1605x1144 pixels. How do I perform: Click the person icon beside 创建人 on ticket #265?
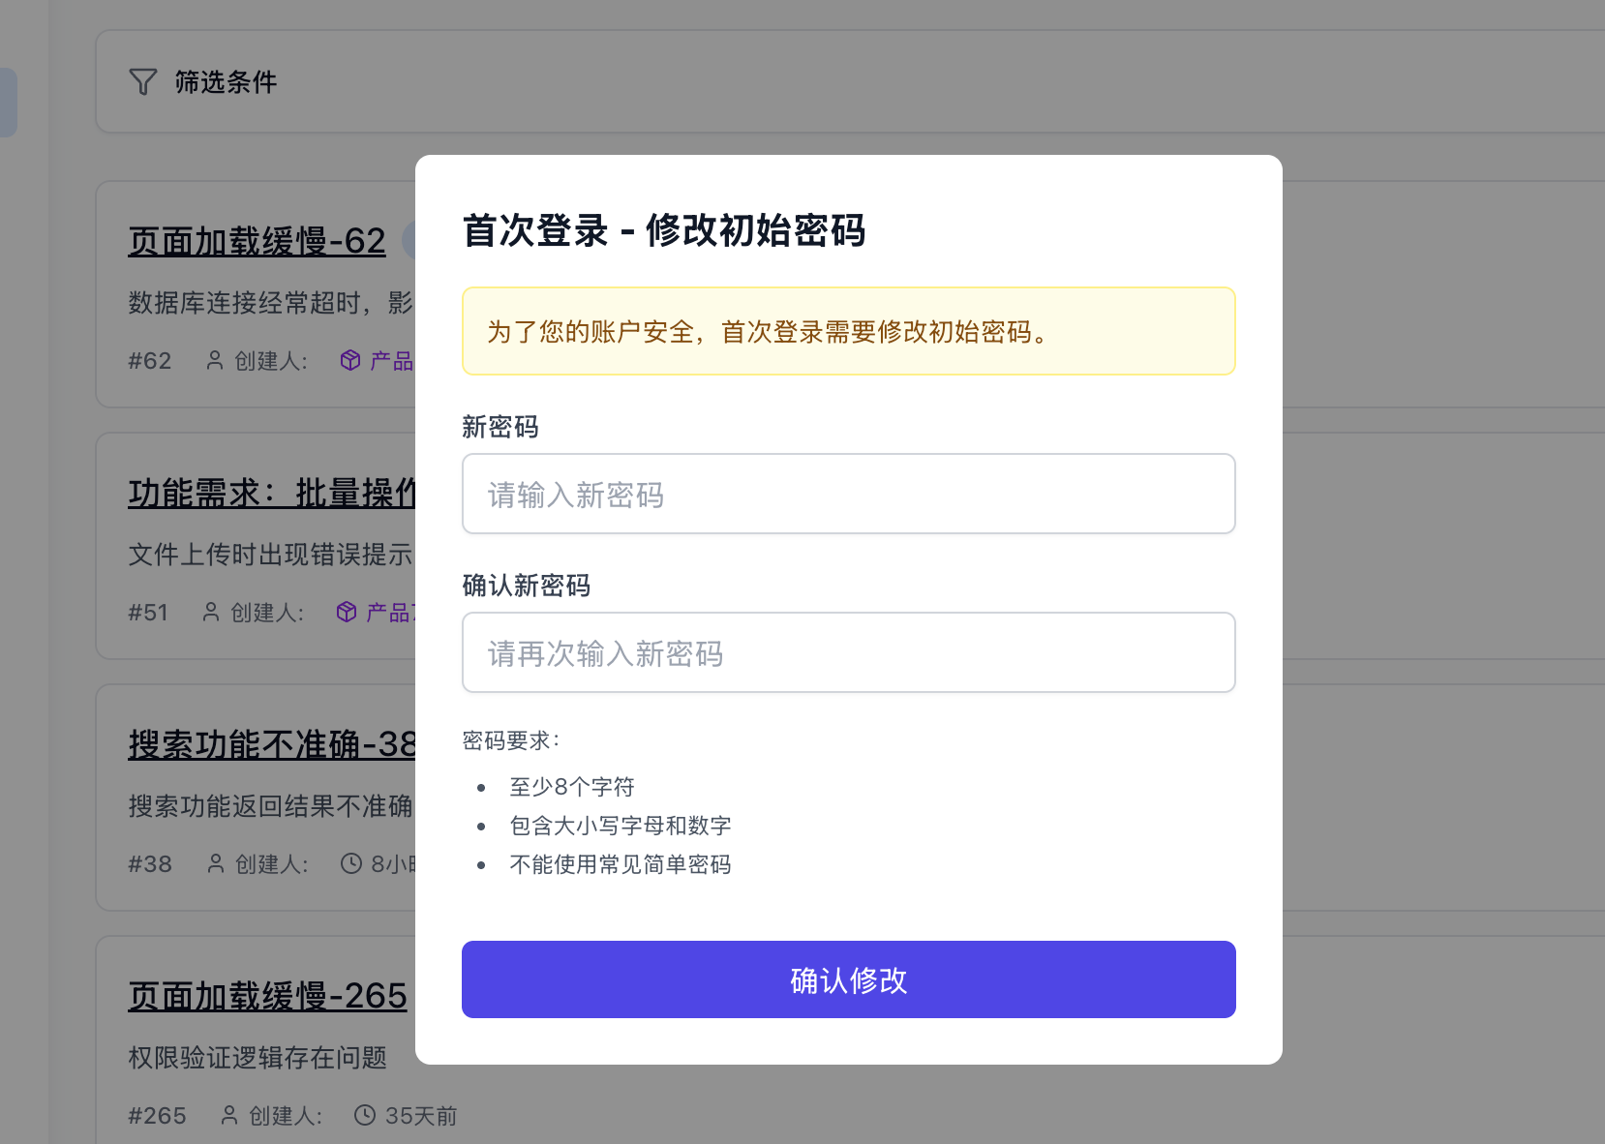pyautogui.click(x=228, y=1115)
